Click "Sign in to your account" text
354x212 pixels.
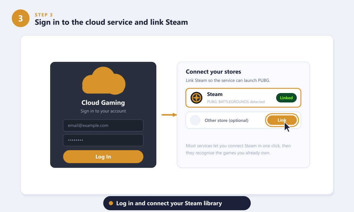pyautogui.click(x=103, y=111)
